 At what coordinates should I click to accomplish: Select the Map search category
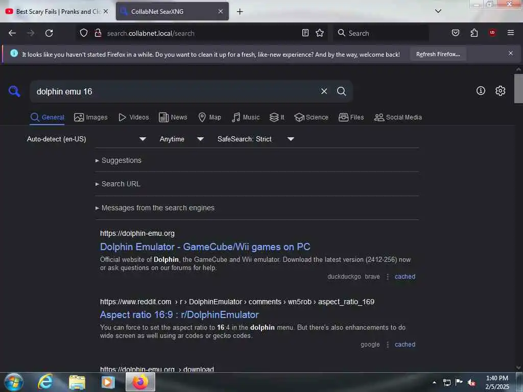pyautogui.click(x=210, y=117)
